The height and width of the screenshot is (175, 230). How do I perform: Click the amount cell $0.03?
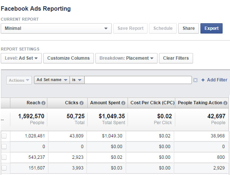click(x=116, y=168)
